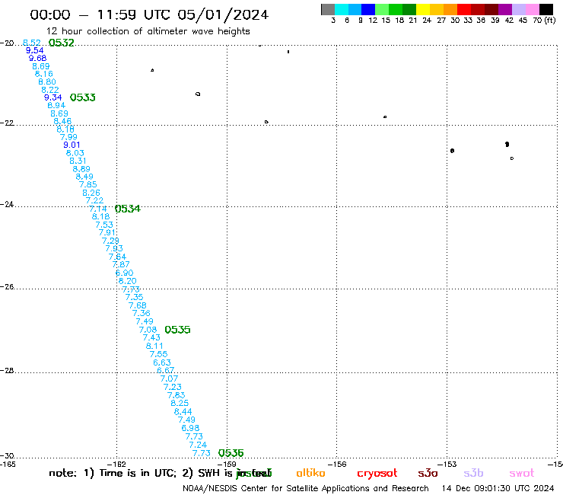The image size is (563, 495).
Task: Click the gray 3 ft color swatch
Action: (x=328, y=9)
